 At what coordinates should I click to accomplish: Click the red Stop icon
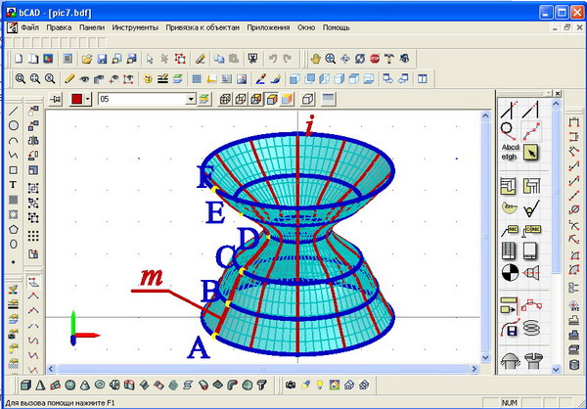pyautogui.click(x=375, y=59)
